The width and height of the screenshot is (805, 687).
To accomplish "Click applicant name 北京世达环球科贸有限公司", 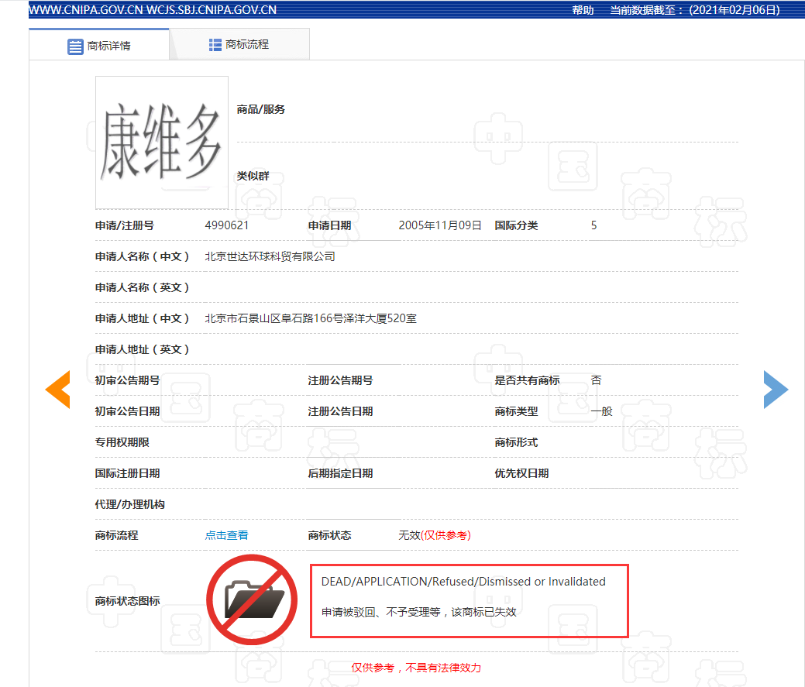I will tap(270, 256).
